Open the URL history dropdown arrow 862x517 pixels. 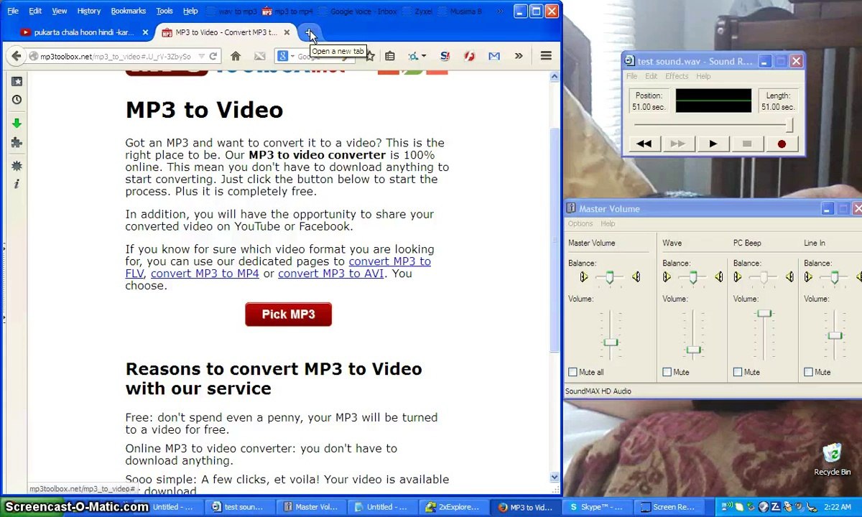coord(202,56)
